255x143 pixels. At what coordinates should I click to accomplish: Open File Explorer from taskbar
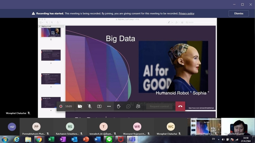(28, 140)
